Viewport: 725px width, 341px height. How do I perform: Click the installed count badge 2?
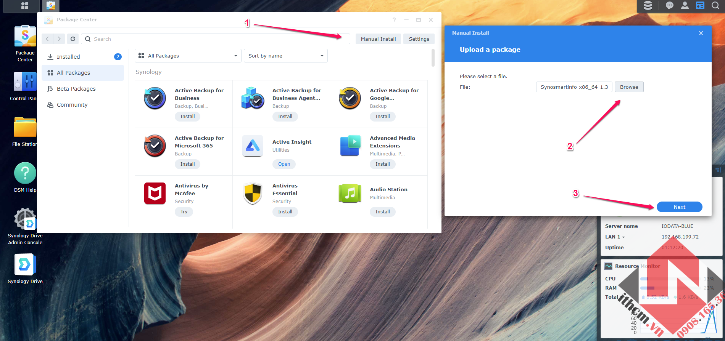click(118, 57)
